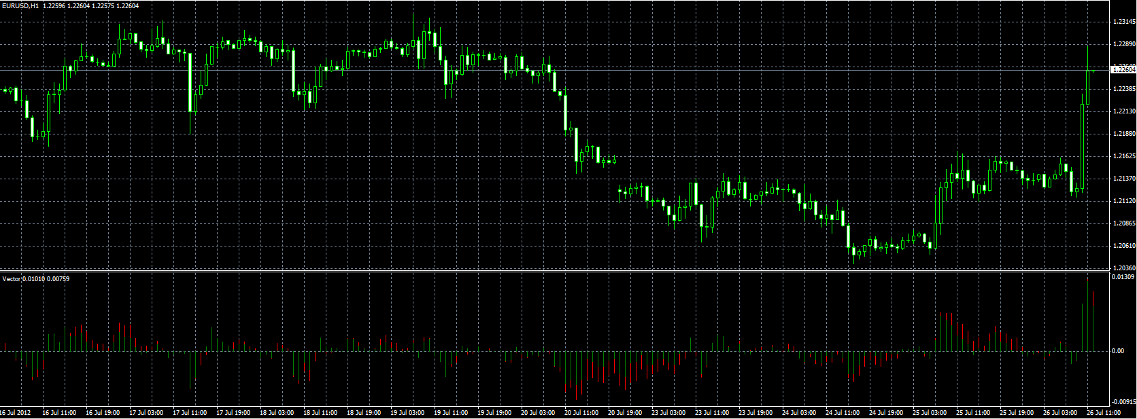Click the 23 Jul 11:00 time label
The image size is (1137, 419).
click(x=712, y=412)
